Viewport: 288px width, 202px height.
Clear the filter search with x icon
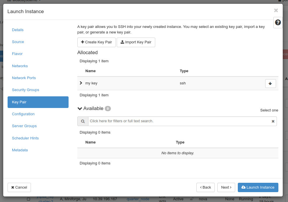(273, 121)
